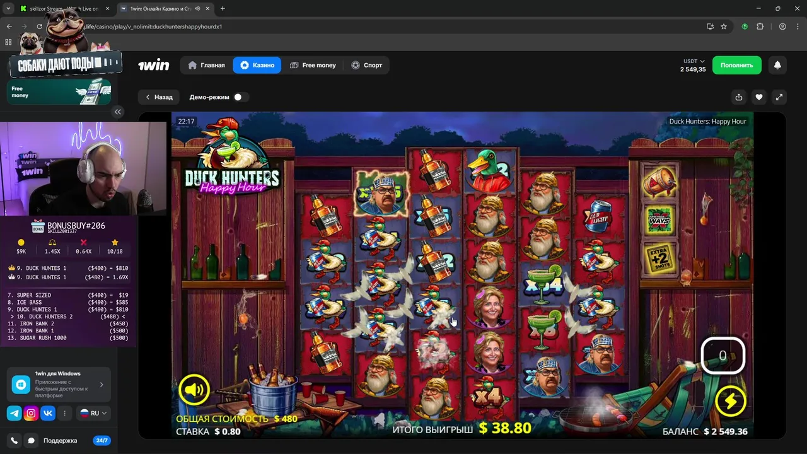The width and height of the screenshot is (807, 454).
Task: Open the browser extensions puzzle icon
Action: coord(760,26)
